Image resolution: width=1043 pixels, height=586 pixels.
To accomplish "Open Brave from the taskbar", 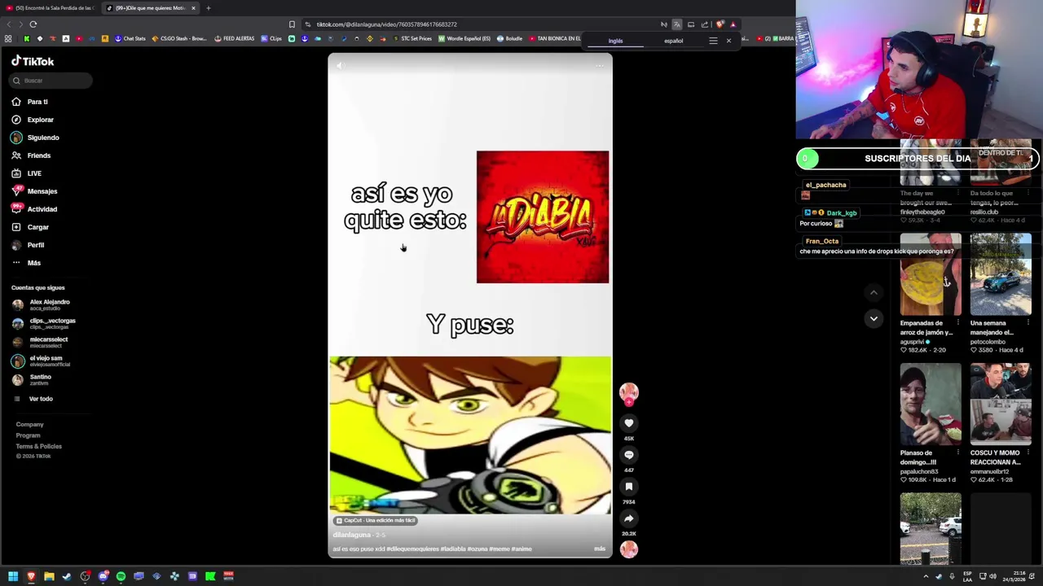I will (31, 576).
